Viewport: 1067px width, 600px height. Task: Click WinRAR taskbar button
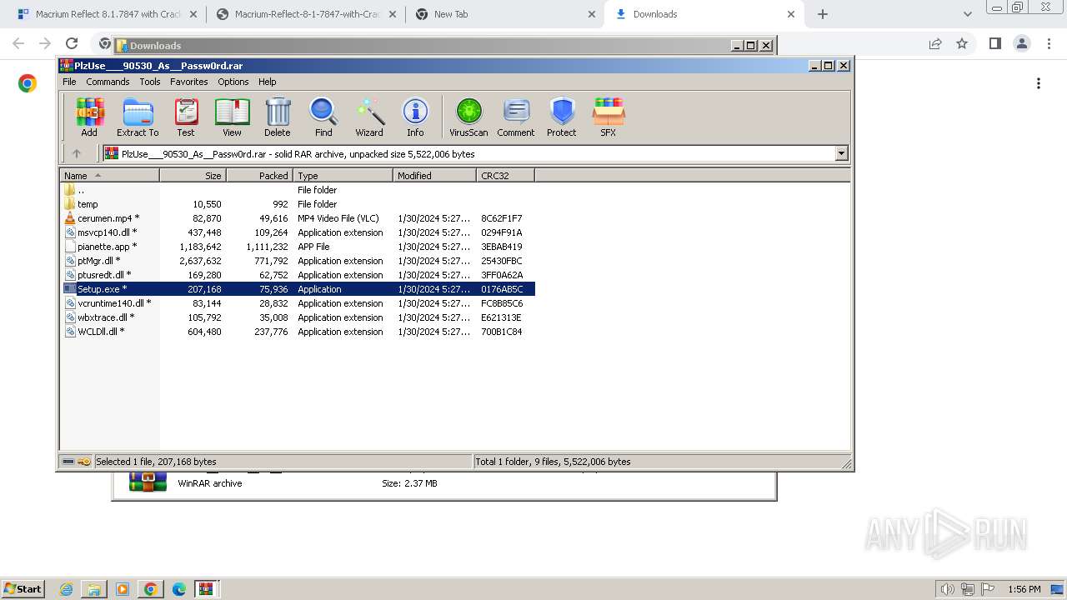[206, 589]
